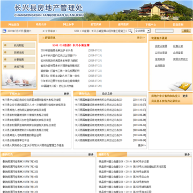Image resolution: width=193 pixels, height=193 pixels.
Task: Open 网站首页 in the navigation bar
Action: (x=14, y=25)
